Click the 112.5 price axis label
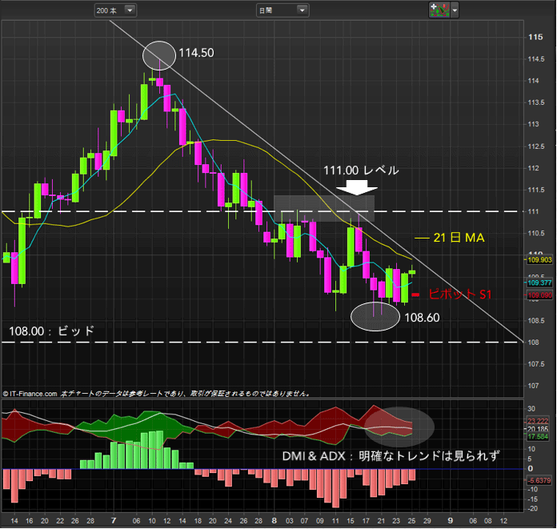This screenshot has width=557, height=529. click(536, 146)
